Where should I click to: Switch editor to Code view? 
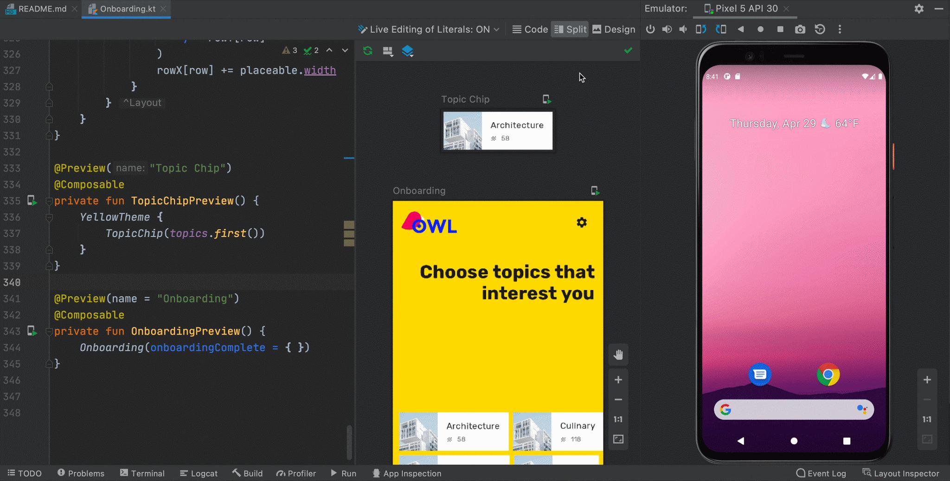click(530, 29)
